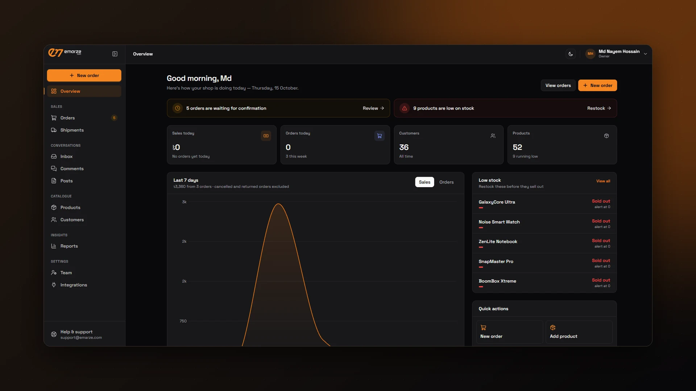Click Add product quick action card

[579, 332]
